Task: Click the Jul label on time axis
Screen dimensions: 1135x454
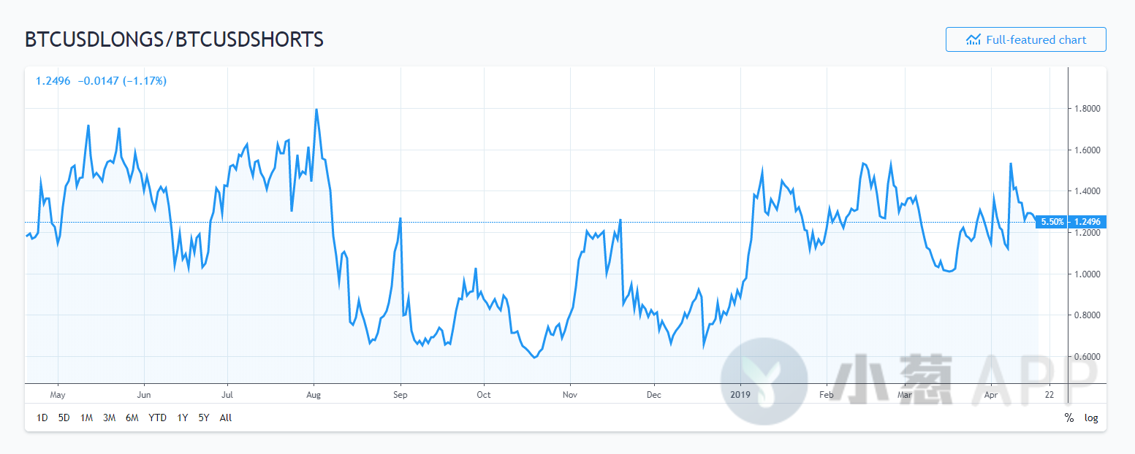Action: pos(227,395)
